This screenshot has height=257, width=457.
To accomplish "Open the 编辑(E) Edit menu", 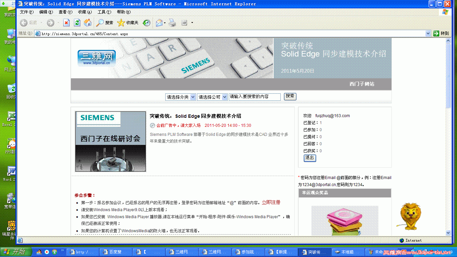I will pos(46,12).
